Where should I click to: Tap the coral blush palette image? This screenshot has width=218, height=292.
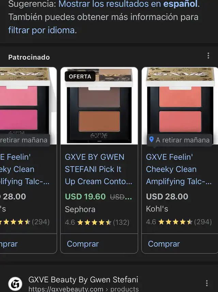[x=180, y=106]
